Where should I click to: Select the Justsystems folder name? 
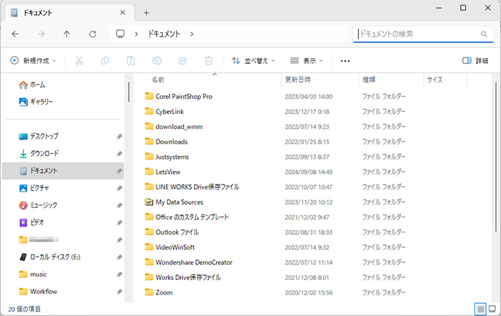pyautogui.click(x=172, y=157)
